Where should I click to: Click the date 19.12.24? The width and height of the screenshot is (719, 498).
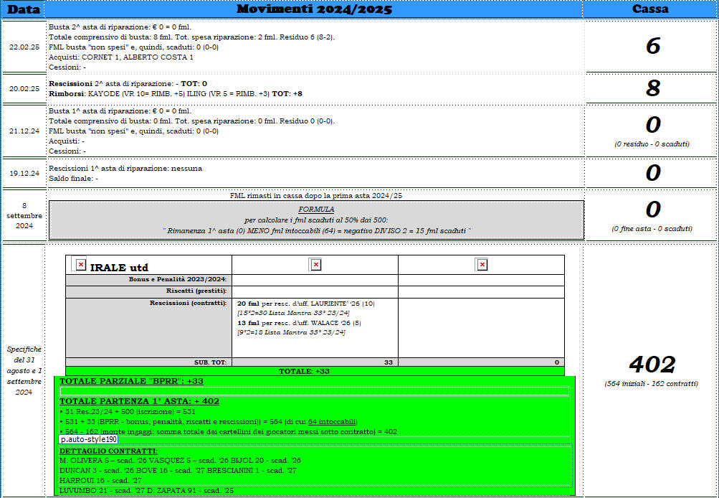(x=24, y=174)
